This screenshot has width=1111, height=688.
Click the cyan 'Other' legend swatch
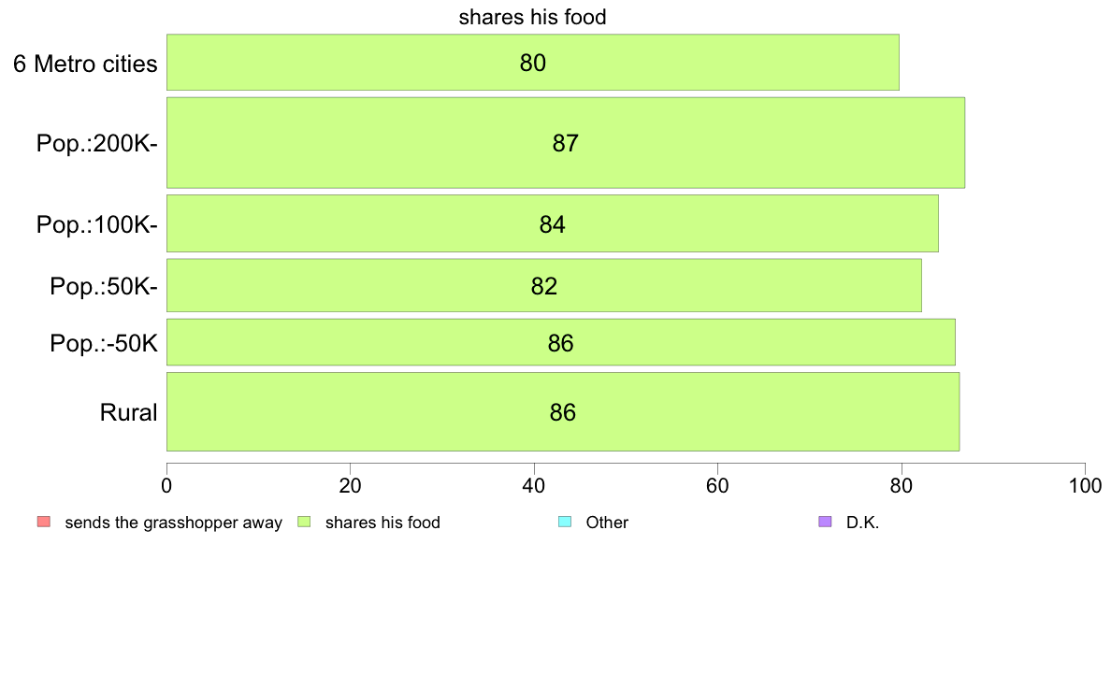(x=565, y=523)
